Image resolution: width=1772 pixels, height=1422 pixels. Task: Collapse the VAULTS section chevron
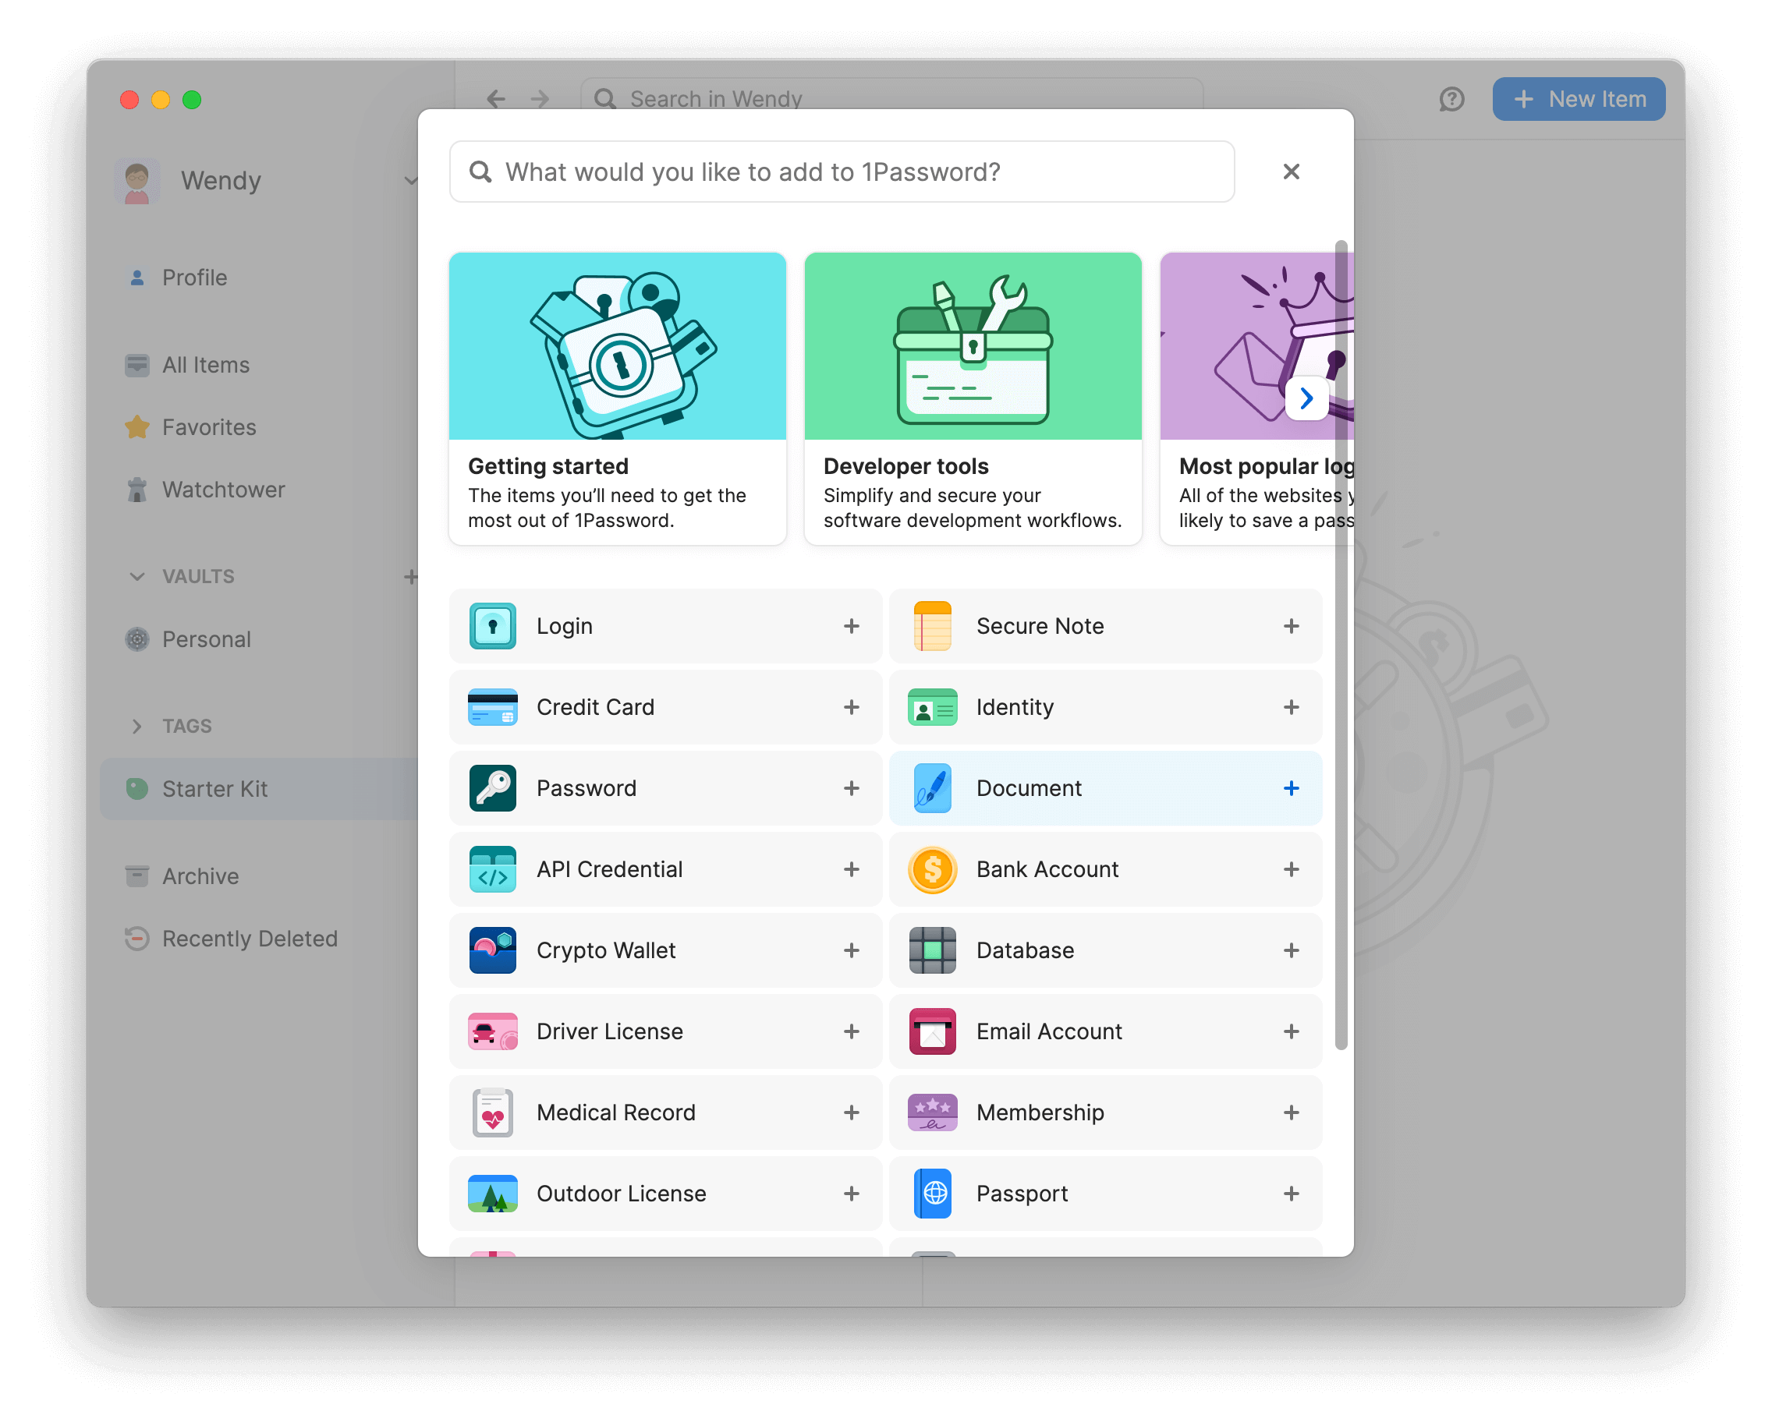pos(137,577)
